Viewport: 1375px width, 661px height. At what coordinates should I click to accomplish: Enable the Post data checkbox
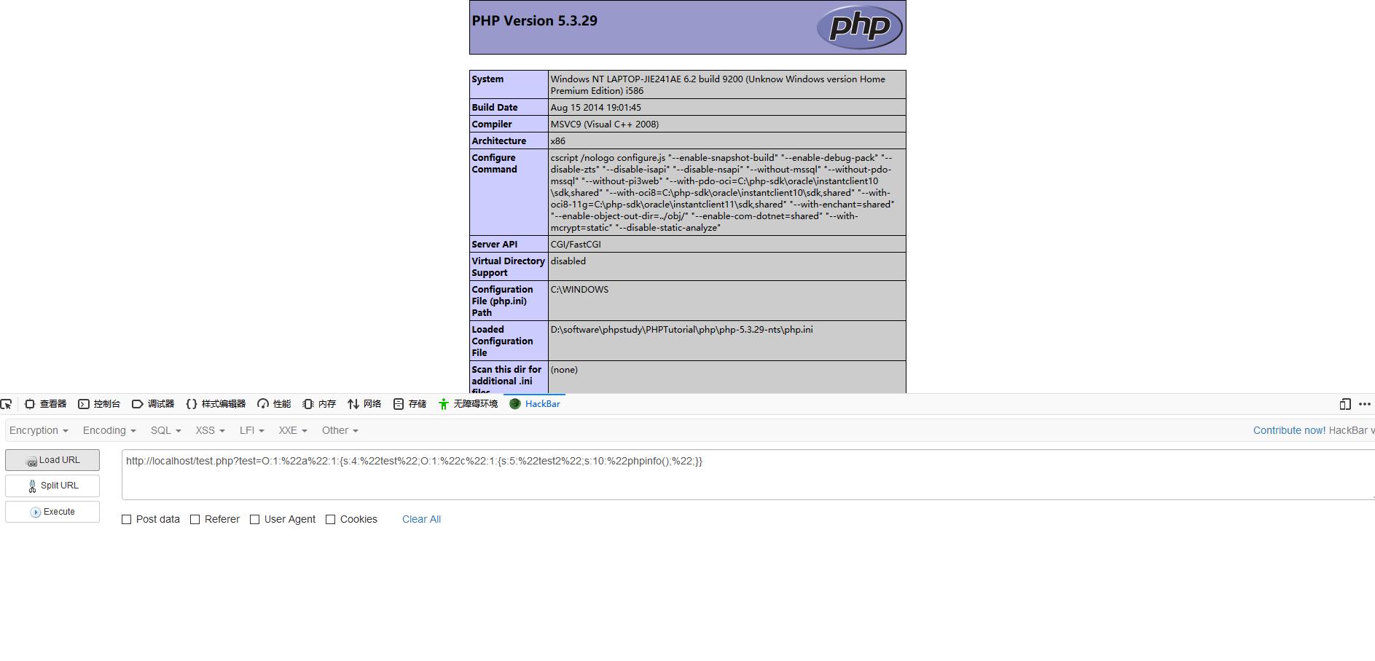126,519
